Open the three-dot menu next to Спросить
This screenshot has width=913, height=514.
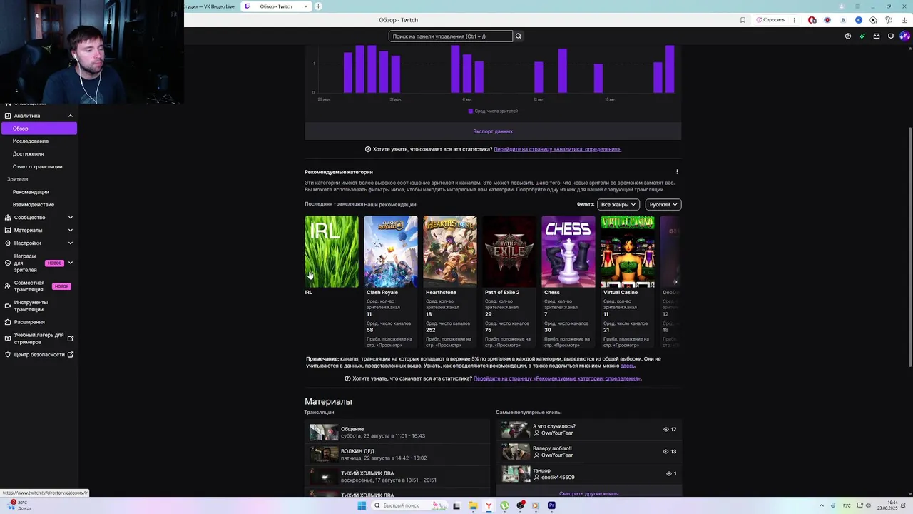(794, 20)
